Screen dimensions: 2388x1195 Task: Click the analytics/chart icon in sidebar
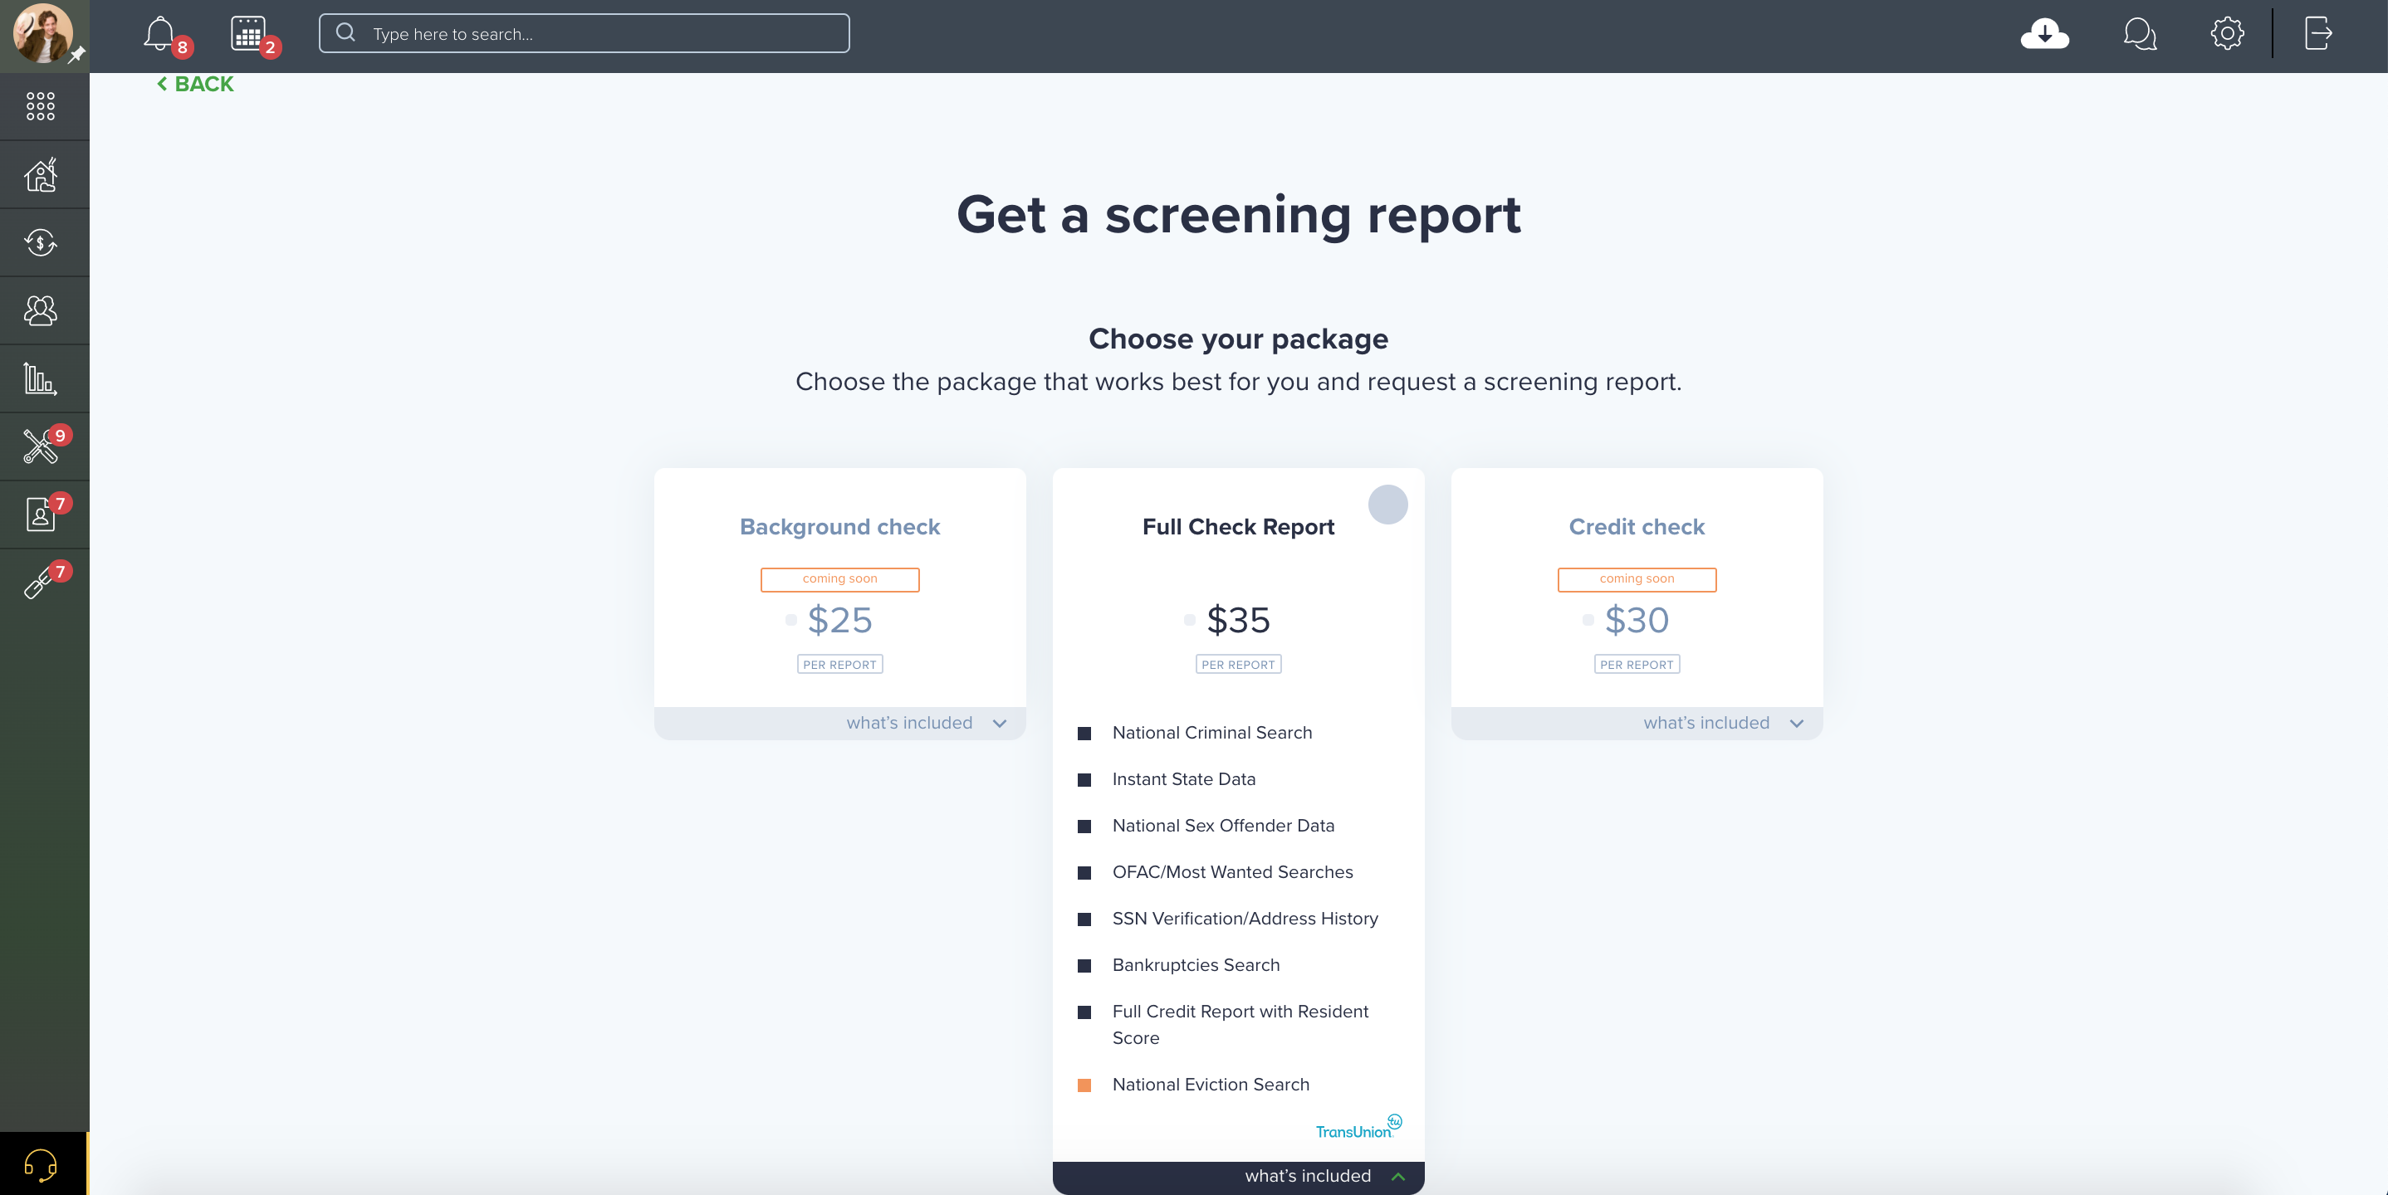pos(42,378)
